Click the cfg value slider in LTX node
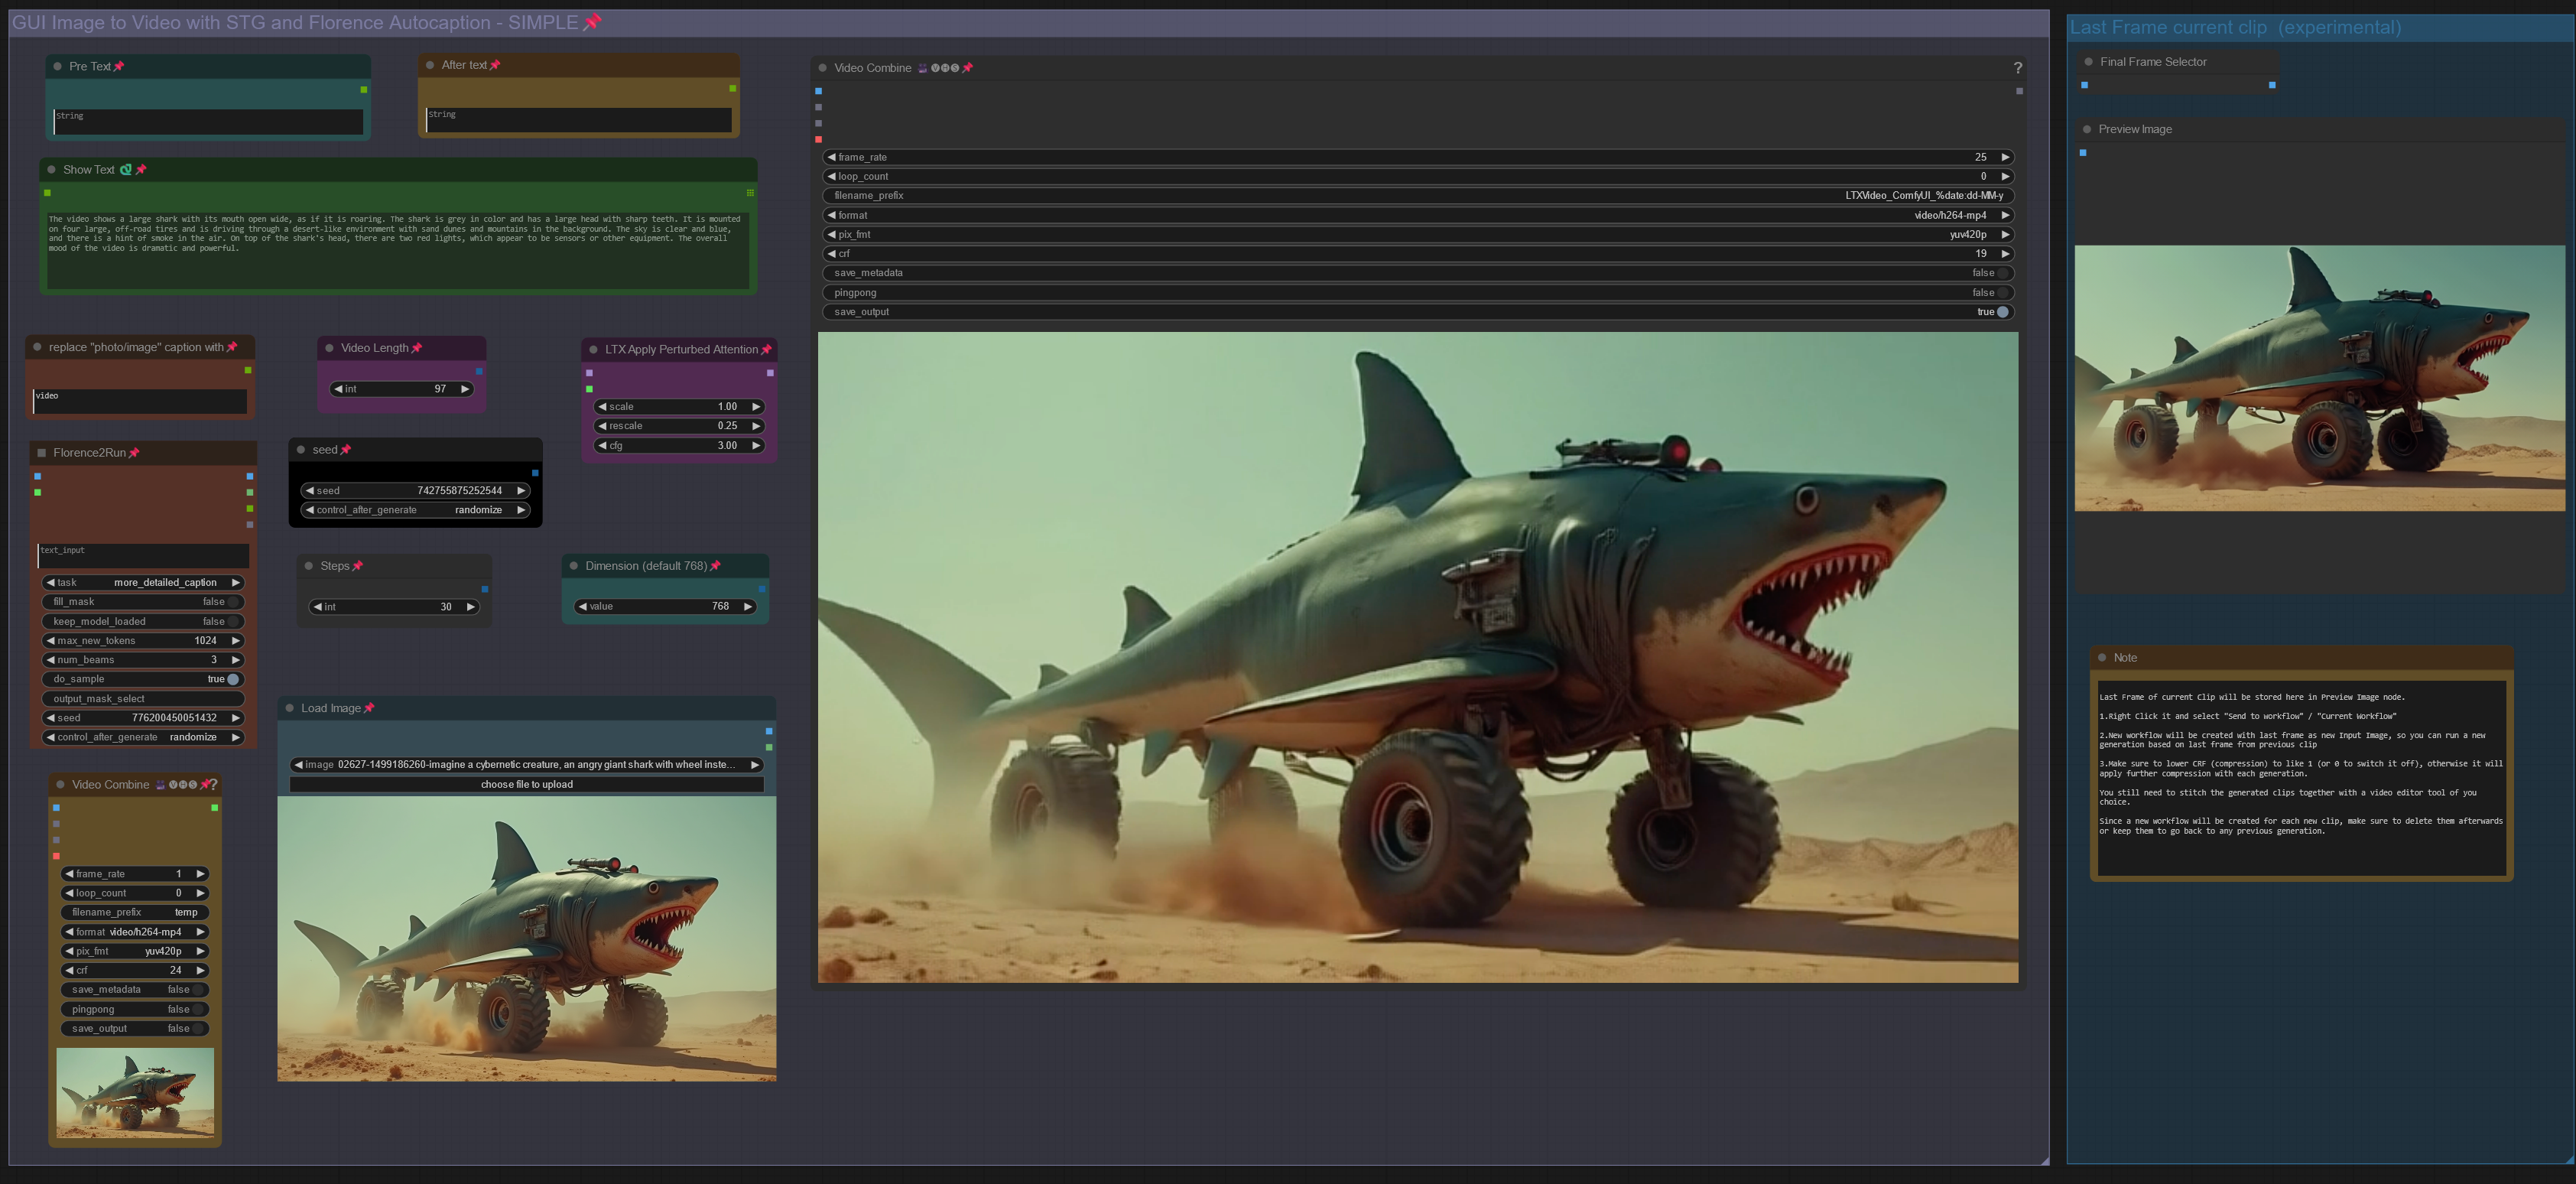The height and width of the screenshot is (1184, 2576). [x=680, y=446]
